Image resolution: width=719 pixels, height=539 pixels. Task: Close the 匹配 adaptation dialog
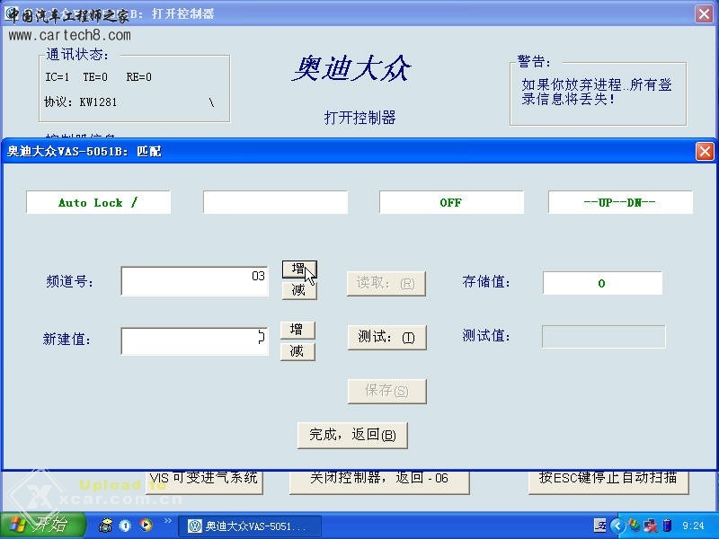[x=705, y=151]
